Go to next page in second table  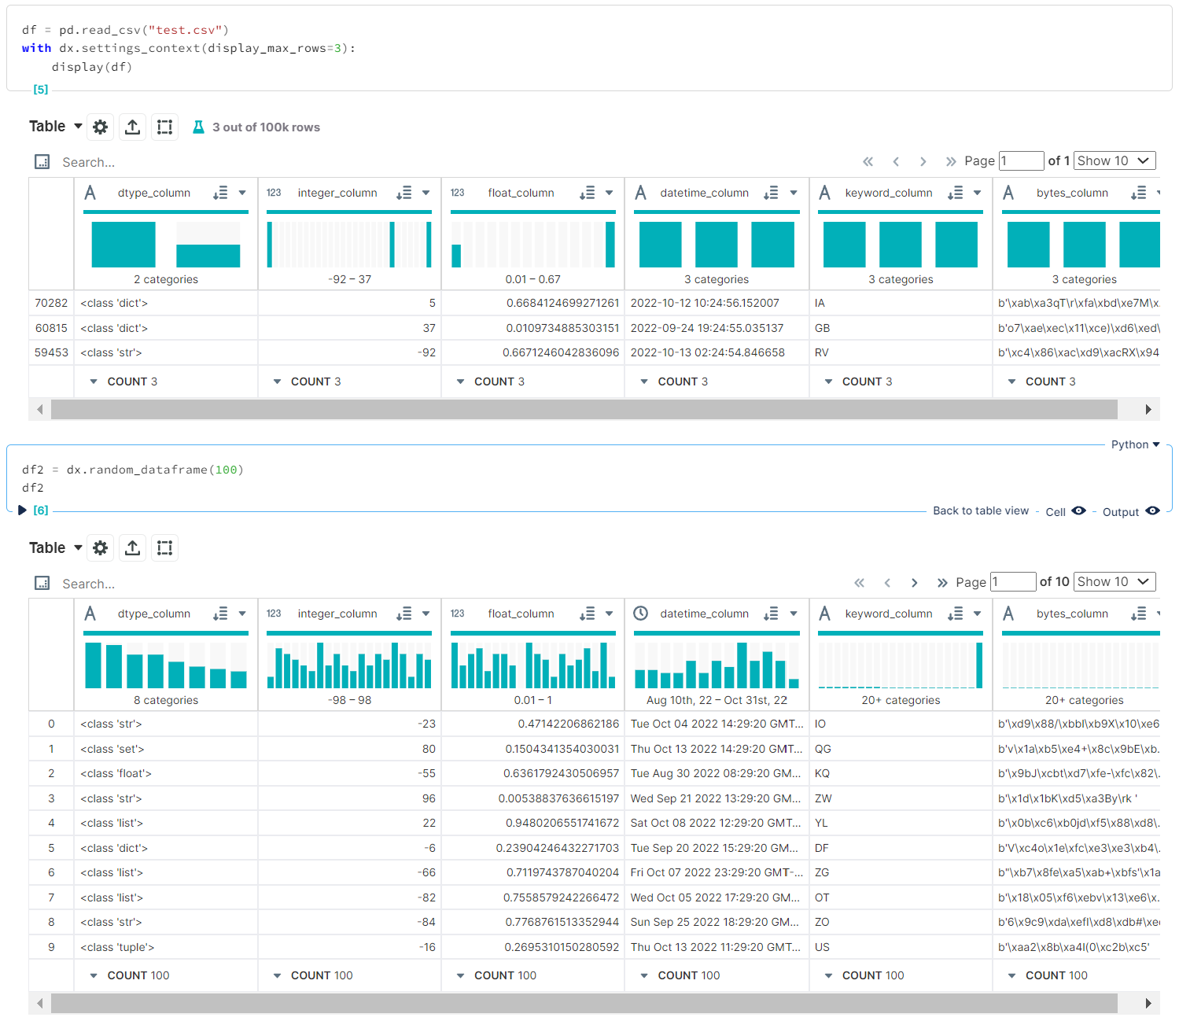point(914,583)
